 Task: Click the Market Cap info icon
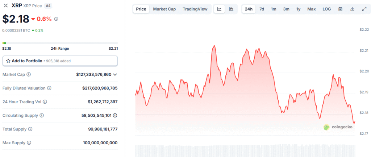(29, 74)
